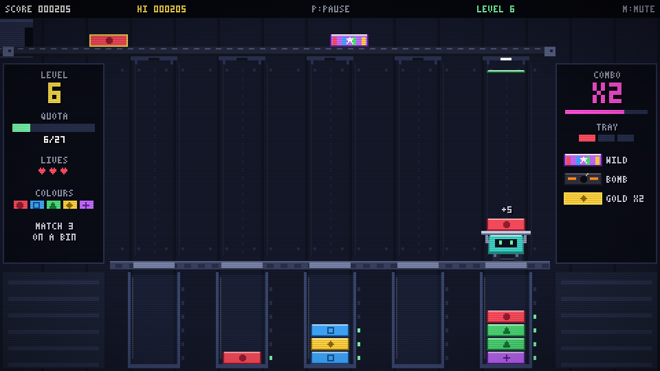This screenshot has width=660, height=371.
Task: Click the GOLD X2 label text
Action: tap(625, 199)
